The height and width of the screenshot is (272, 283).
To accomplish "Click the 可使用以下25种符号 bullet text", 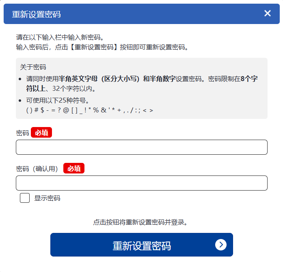I will coord(58,101).
